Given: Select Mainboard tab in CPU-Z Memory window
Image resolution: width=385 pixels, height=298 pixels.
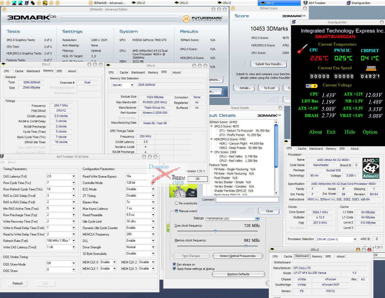Looking at the screenshot, I should [x=33, y=71].
